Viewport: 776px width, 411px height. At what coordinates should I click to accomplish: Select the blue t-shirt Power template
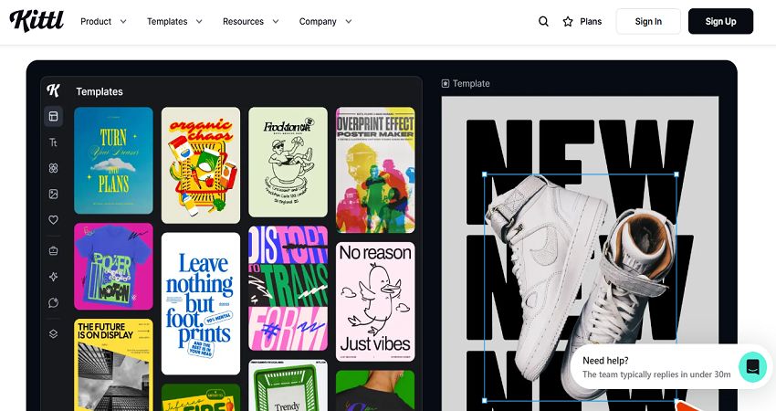[113, 267]
